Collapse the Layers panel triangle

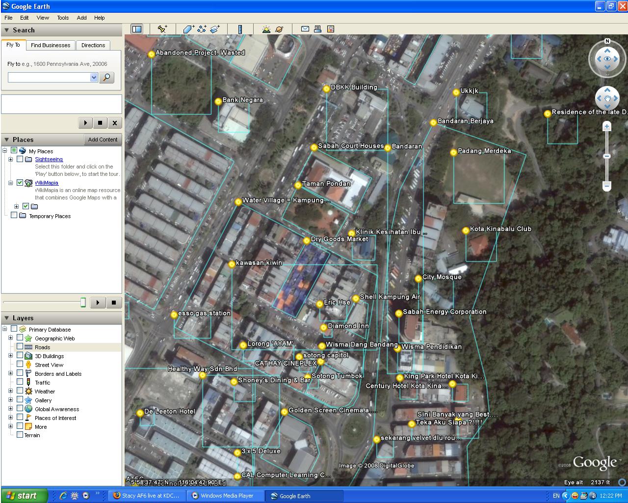click(x=6, y=318)
